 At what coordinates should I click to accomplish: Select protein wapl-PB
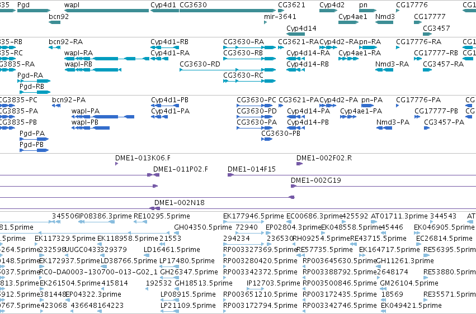84,122
